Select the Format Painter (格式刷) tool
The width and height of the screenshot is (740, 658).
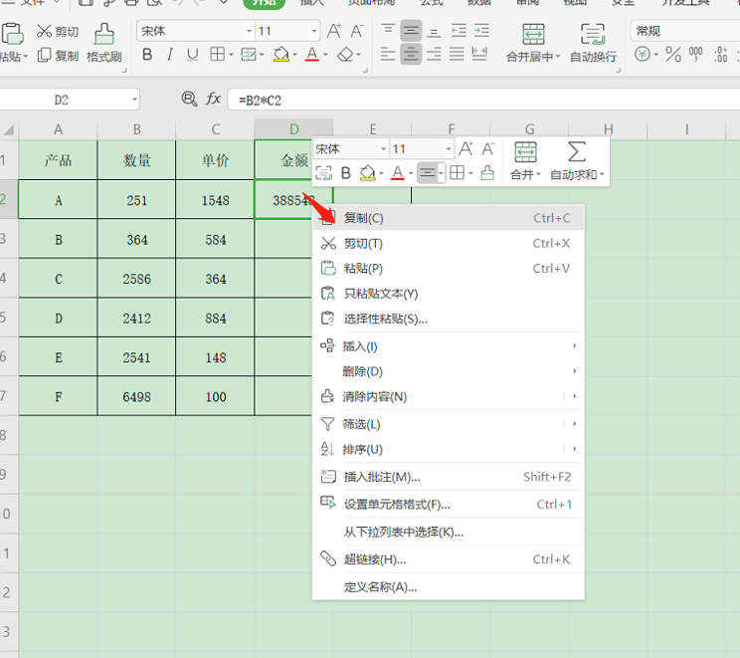pos(104,44)
